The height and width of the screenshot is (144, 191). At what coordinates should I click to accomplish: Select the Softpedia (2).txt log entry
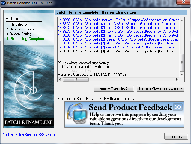pos(116,43)
